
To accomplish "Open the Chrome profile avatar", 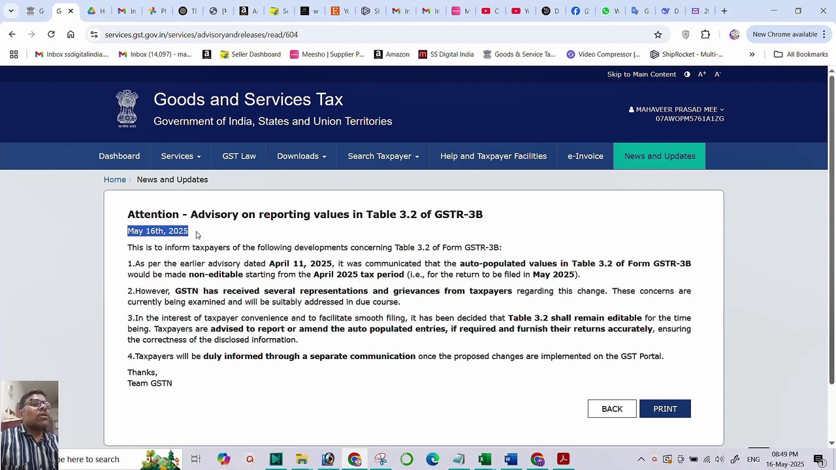I will pos(734,35).
